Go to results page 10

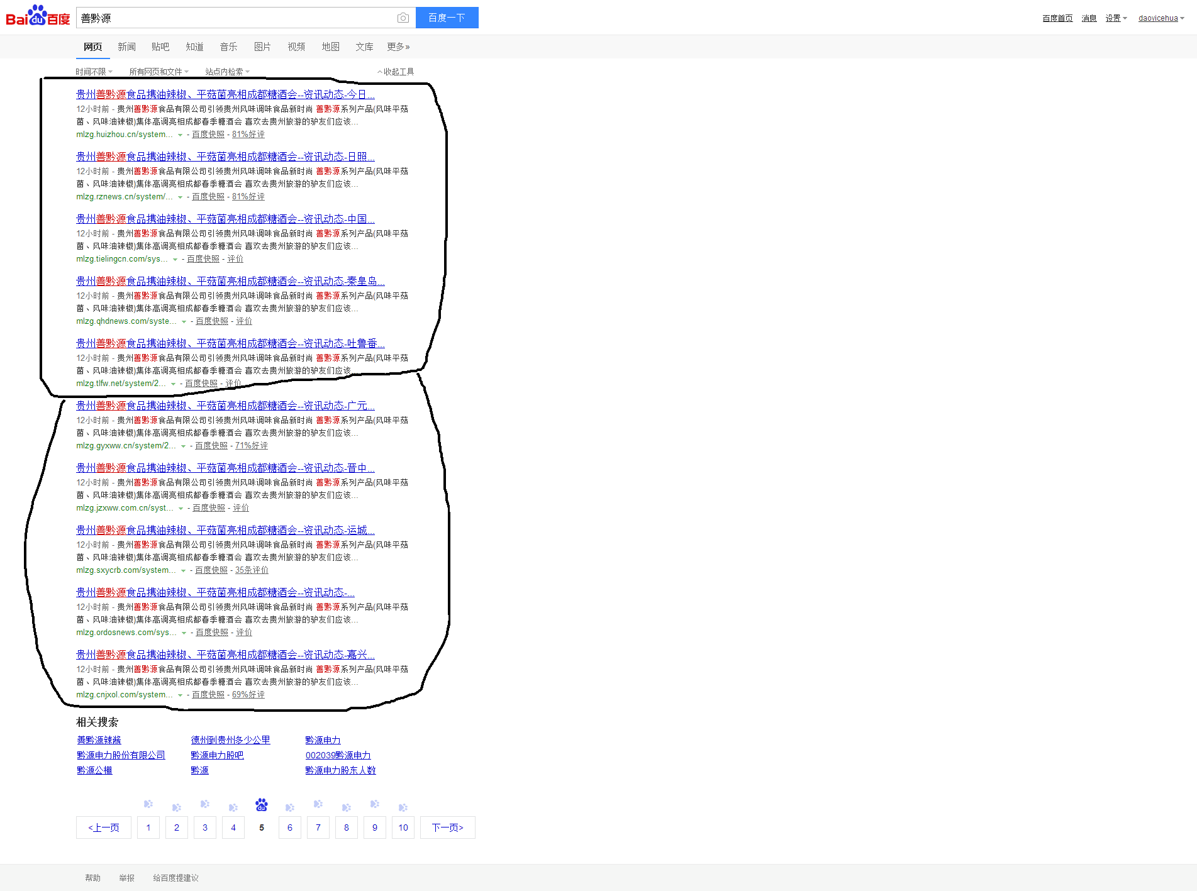pos(403,827)
